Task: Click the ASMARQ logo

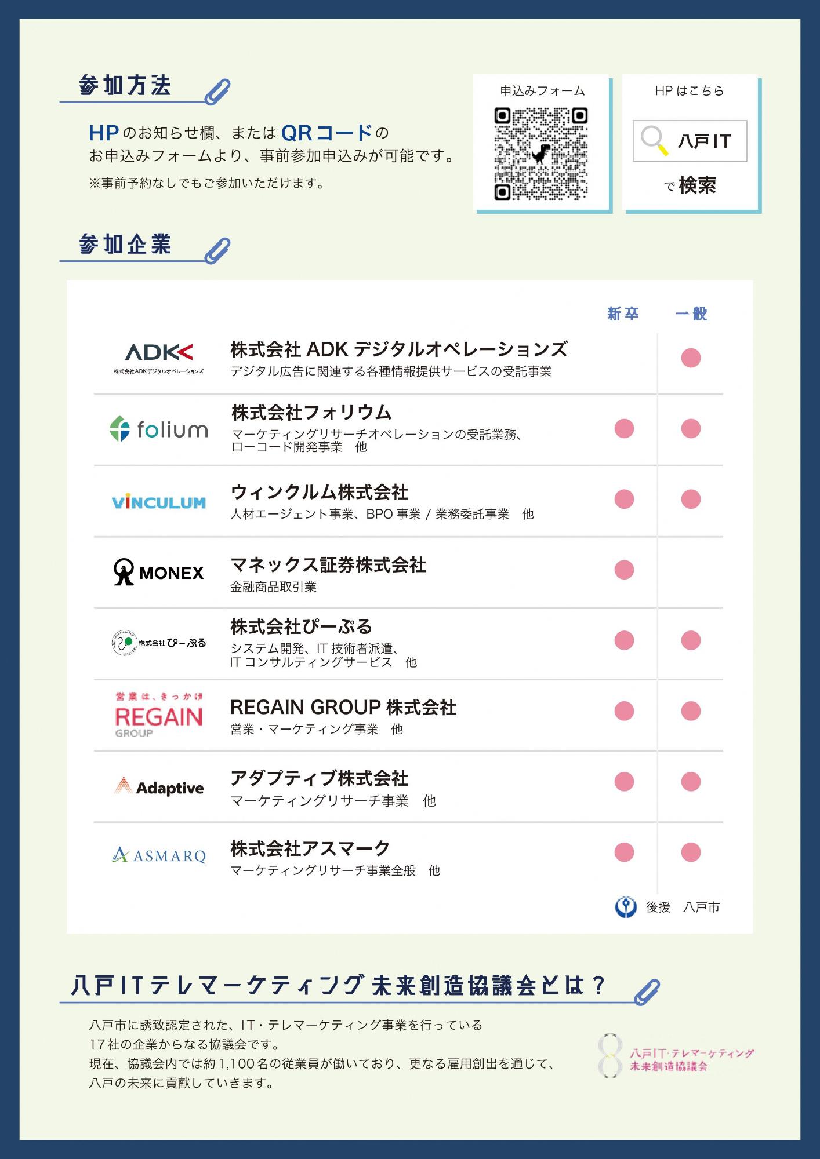Action: pyautogui.click(x=158, y=855)
